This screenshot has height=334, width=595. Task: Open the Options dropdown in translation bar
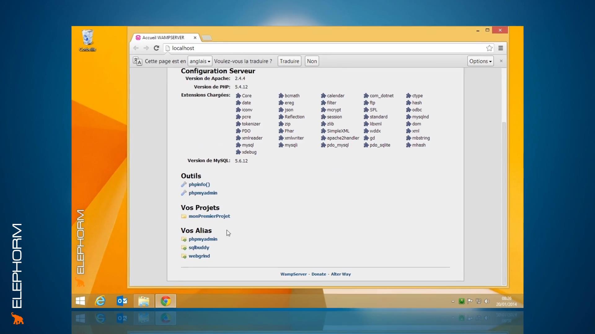[480, 61]
